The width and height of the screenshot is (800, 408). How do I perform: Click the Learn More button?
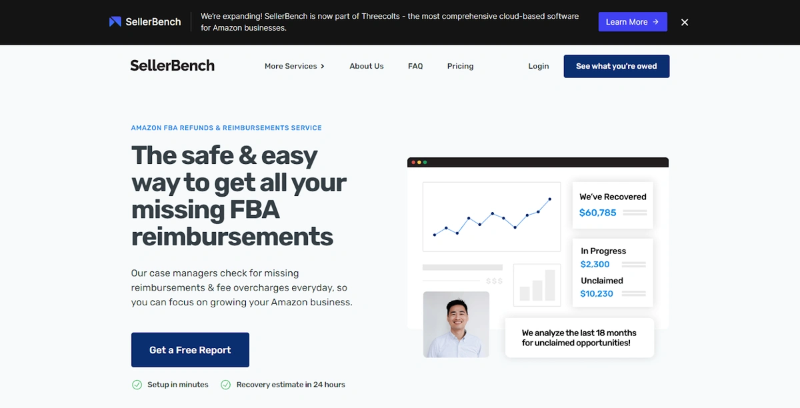coord(633,22)
